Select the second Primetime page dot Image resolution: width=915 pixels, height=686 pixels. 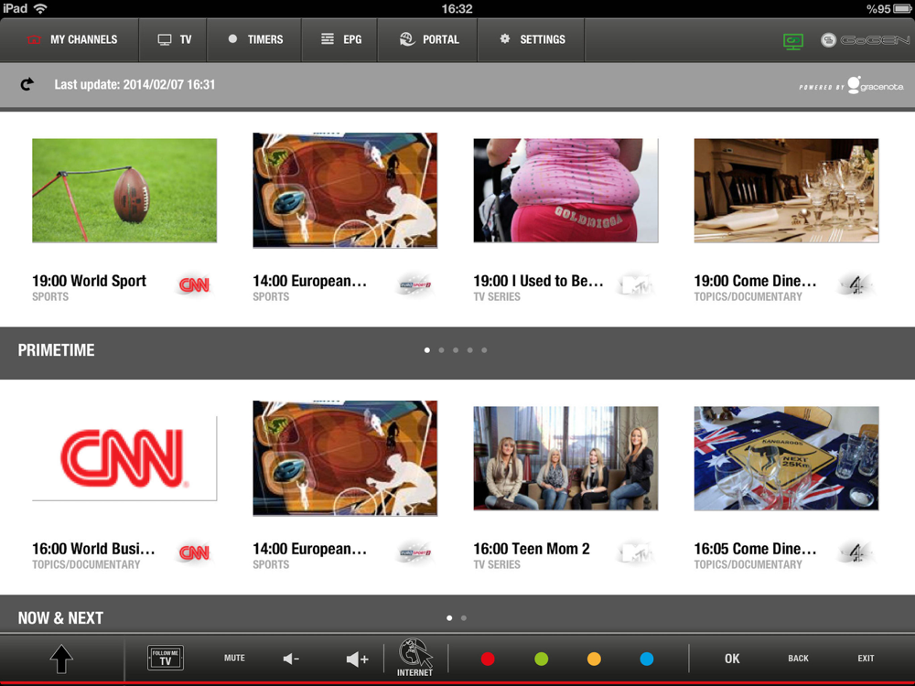click(441, 350)
